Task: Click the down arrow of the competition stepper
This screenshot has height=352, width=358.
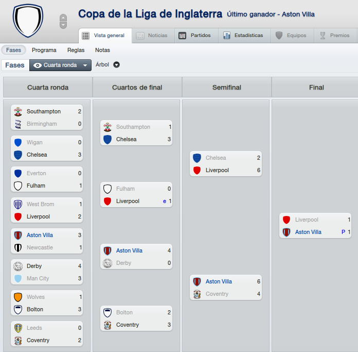Action: tap(63, 25)
